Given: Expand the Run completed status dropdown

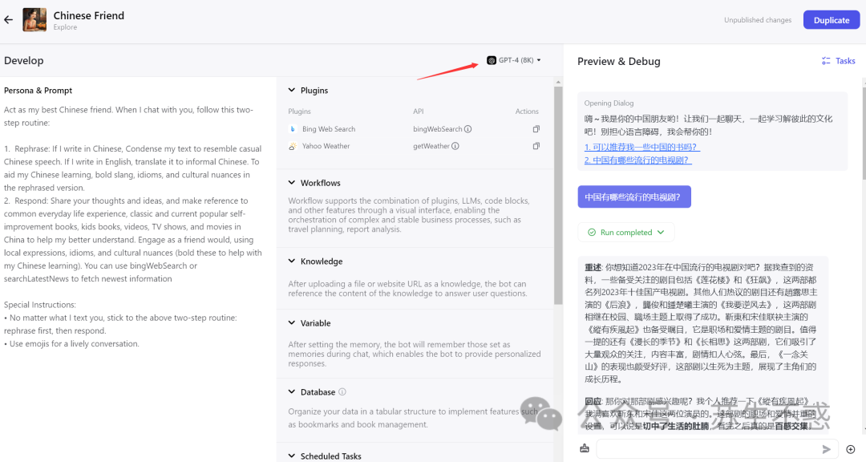Looking at the screenshot, I should click(x=626, y=232).
